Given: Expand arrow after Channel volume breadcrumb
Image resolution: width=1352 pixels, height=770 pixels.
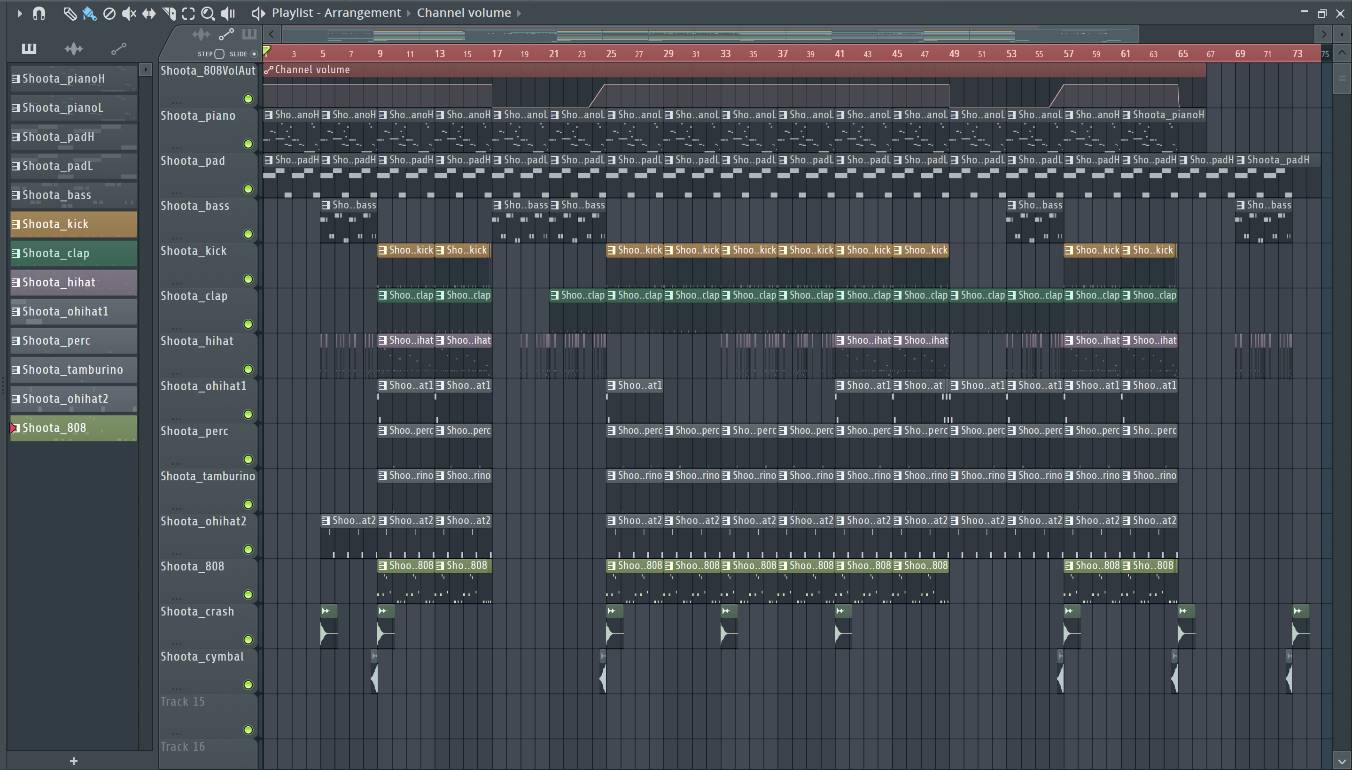Looking at the screenshot, I should point(519,13).
